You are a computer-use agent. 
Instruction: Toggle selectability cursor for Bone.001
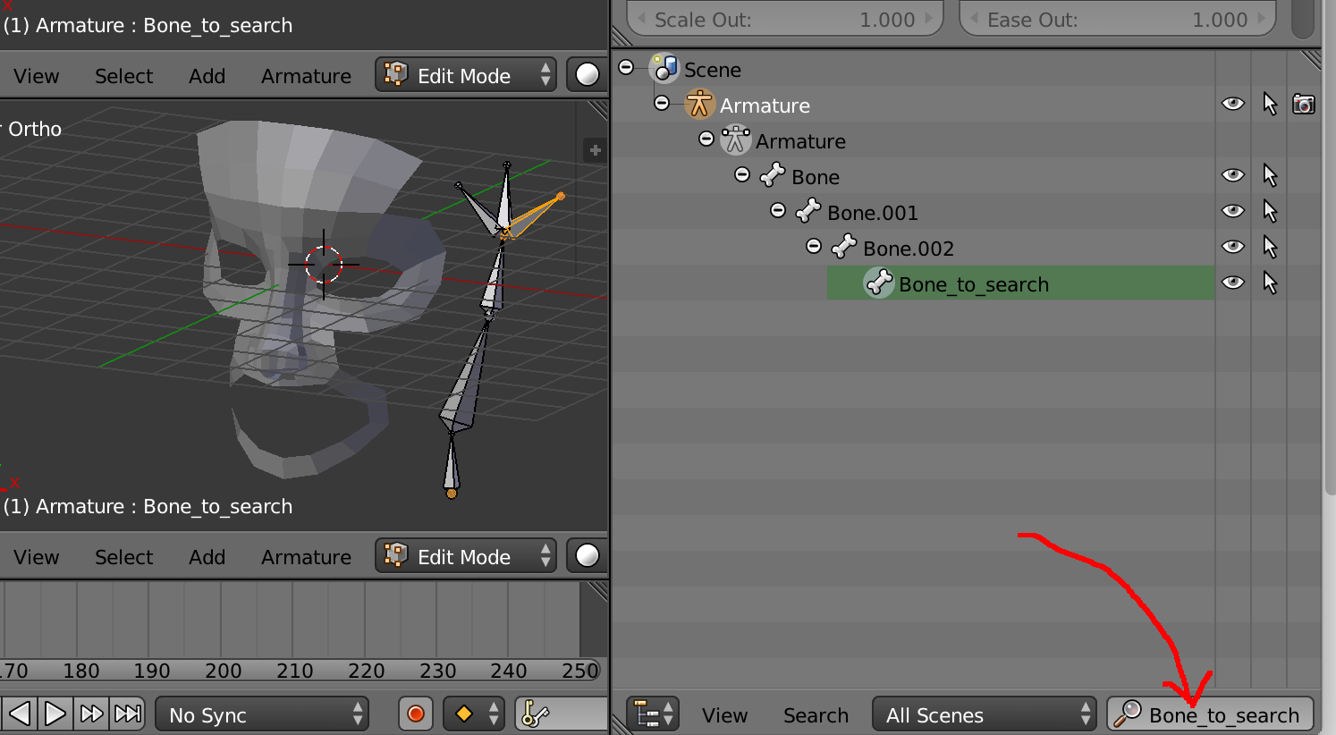point(1270,212)
